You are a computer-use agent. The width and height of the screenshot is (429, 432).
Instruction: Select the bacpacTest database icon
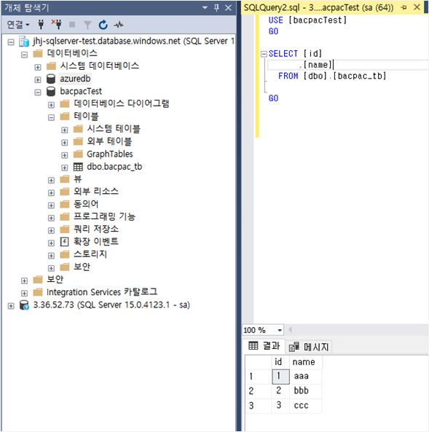tap(51, 91)
